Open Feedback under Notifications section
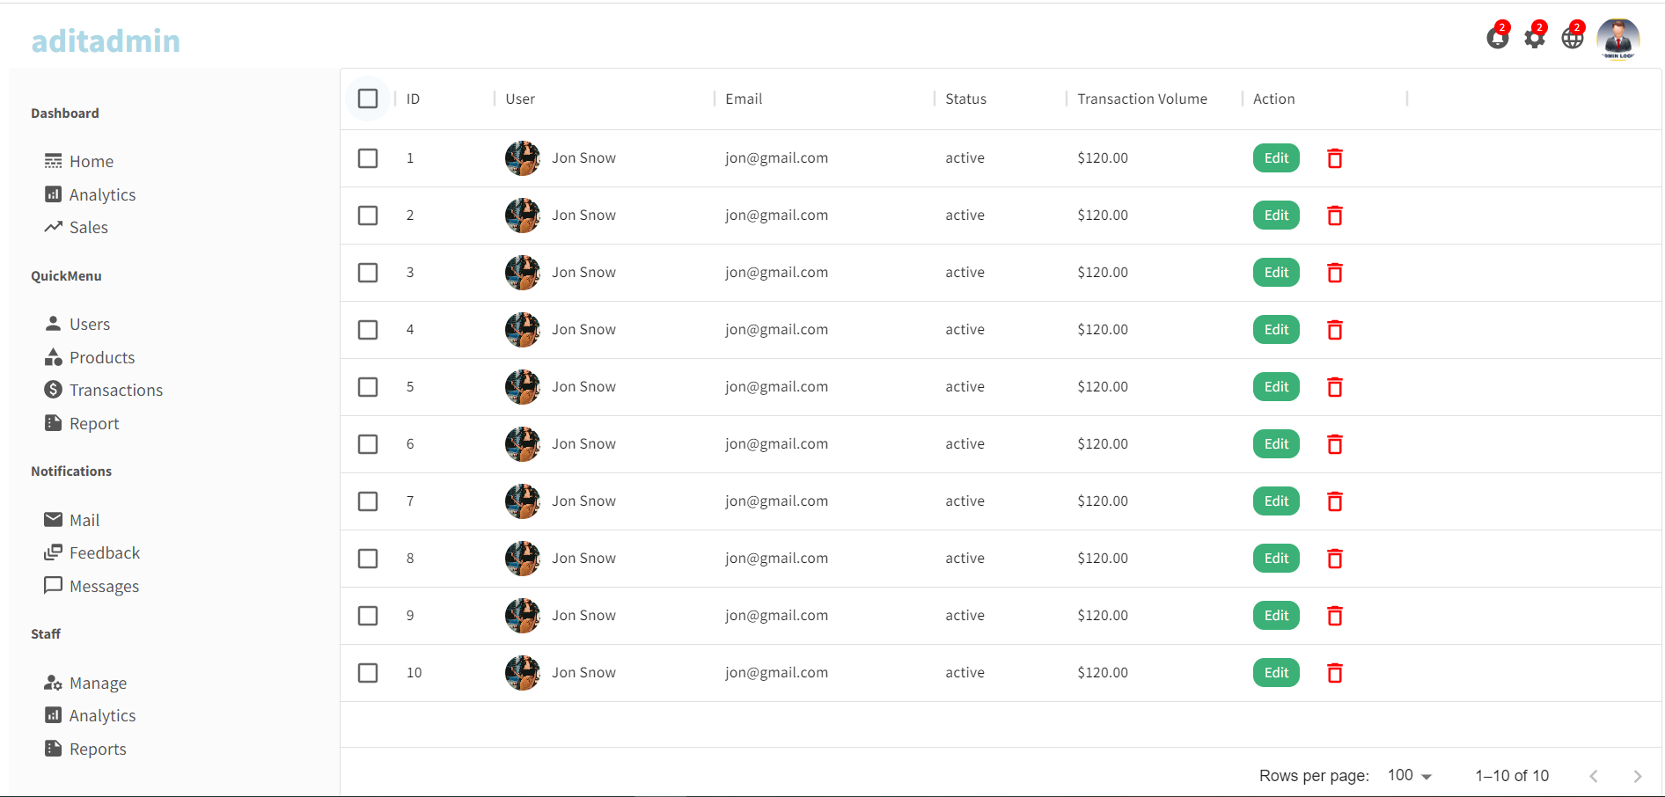Image resolution: width=1665 pixels, height=797 pixels. click(105, 552)
